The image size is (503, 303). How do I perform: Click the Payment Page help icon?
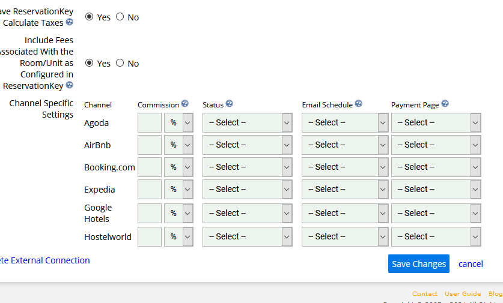445,104
